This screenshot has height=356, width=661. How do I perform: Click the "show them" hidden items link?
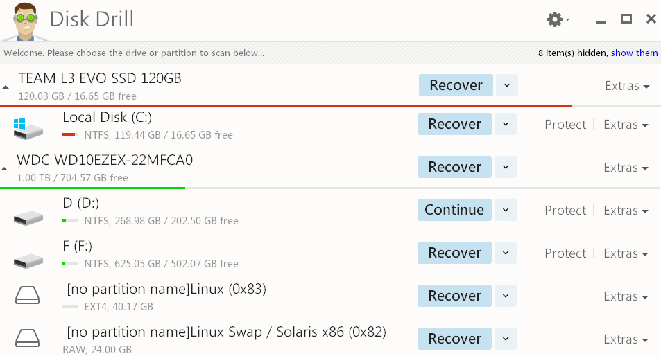[634, 53]
